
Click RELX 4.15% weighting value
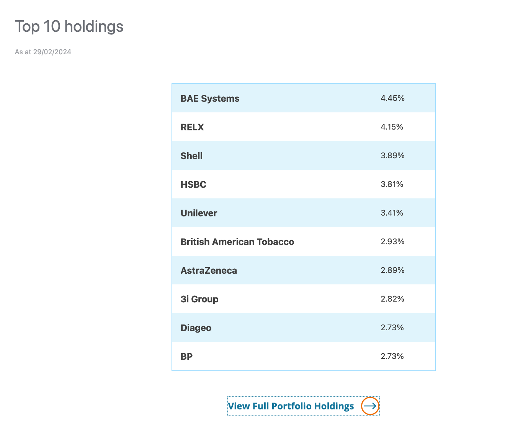392,127
